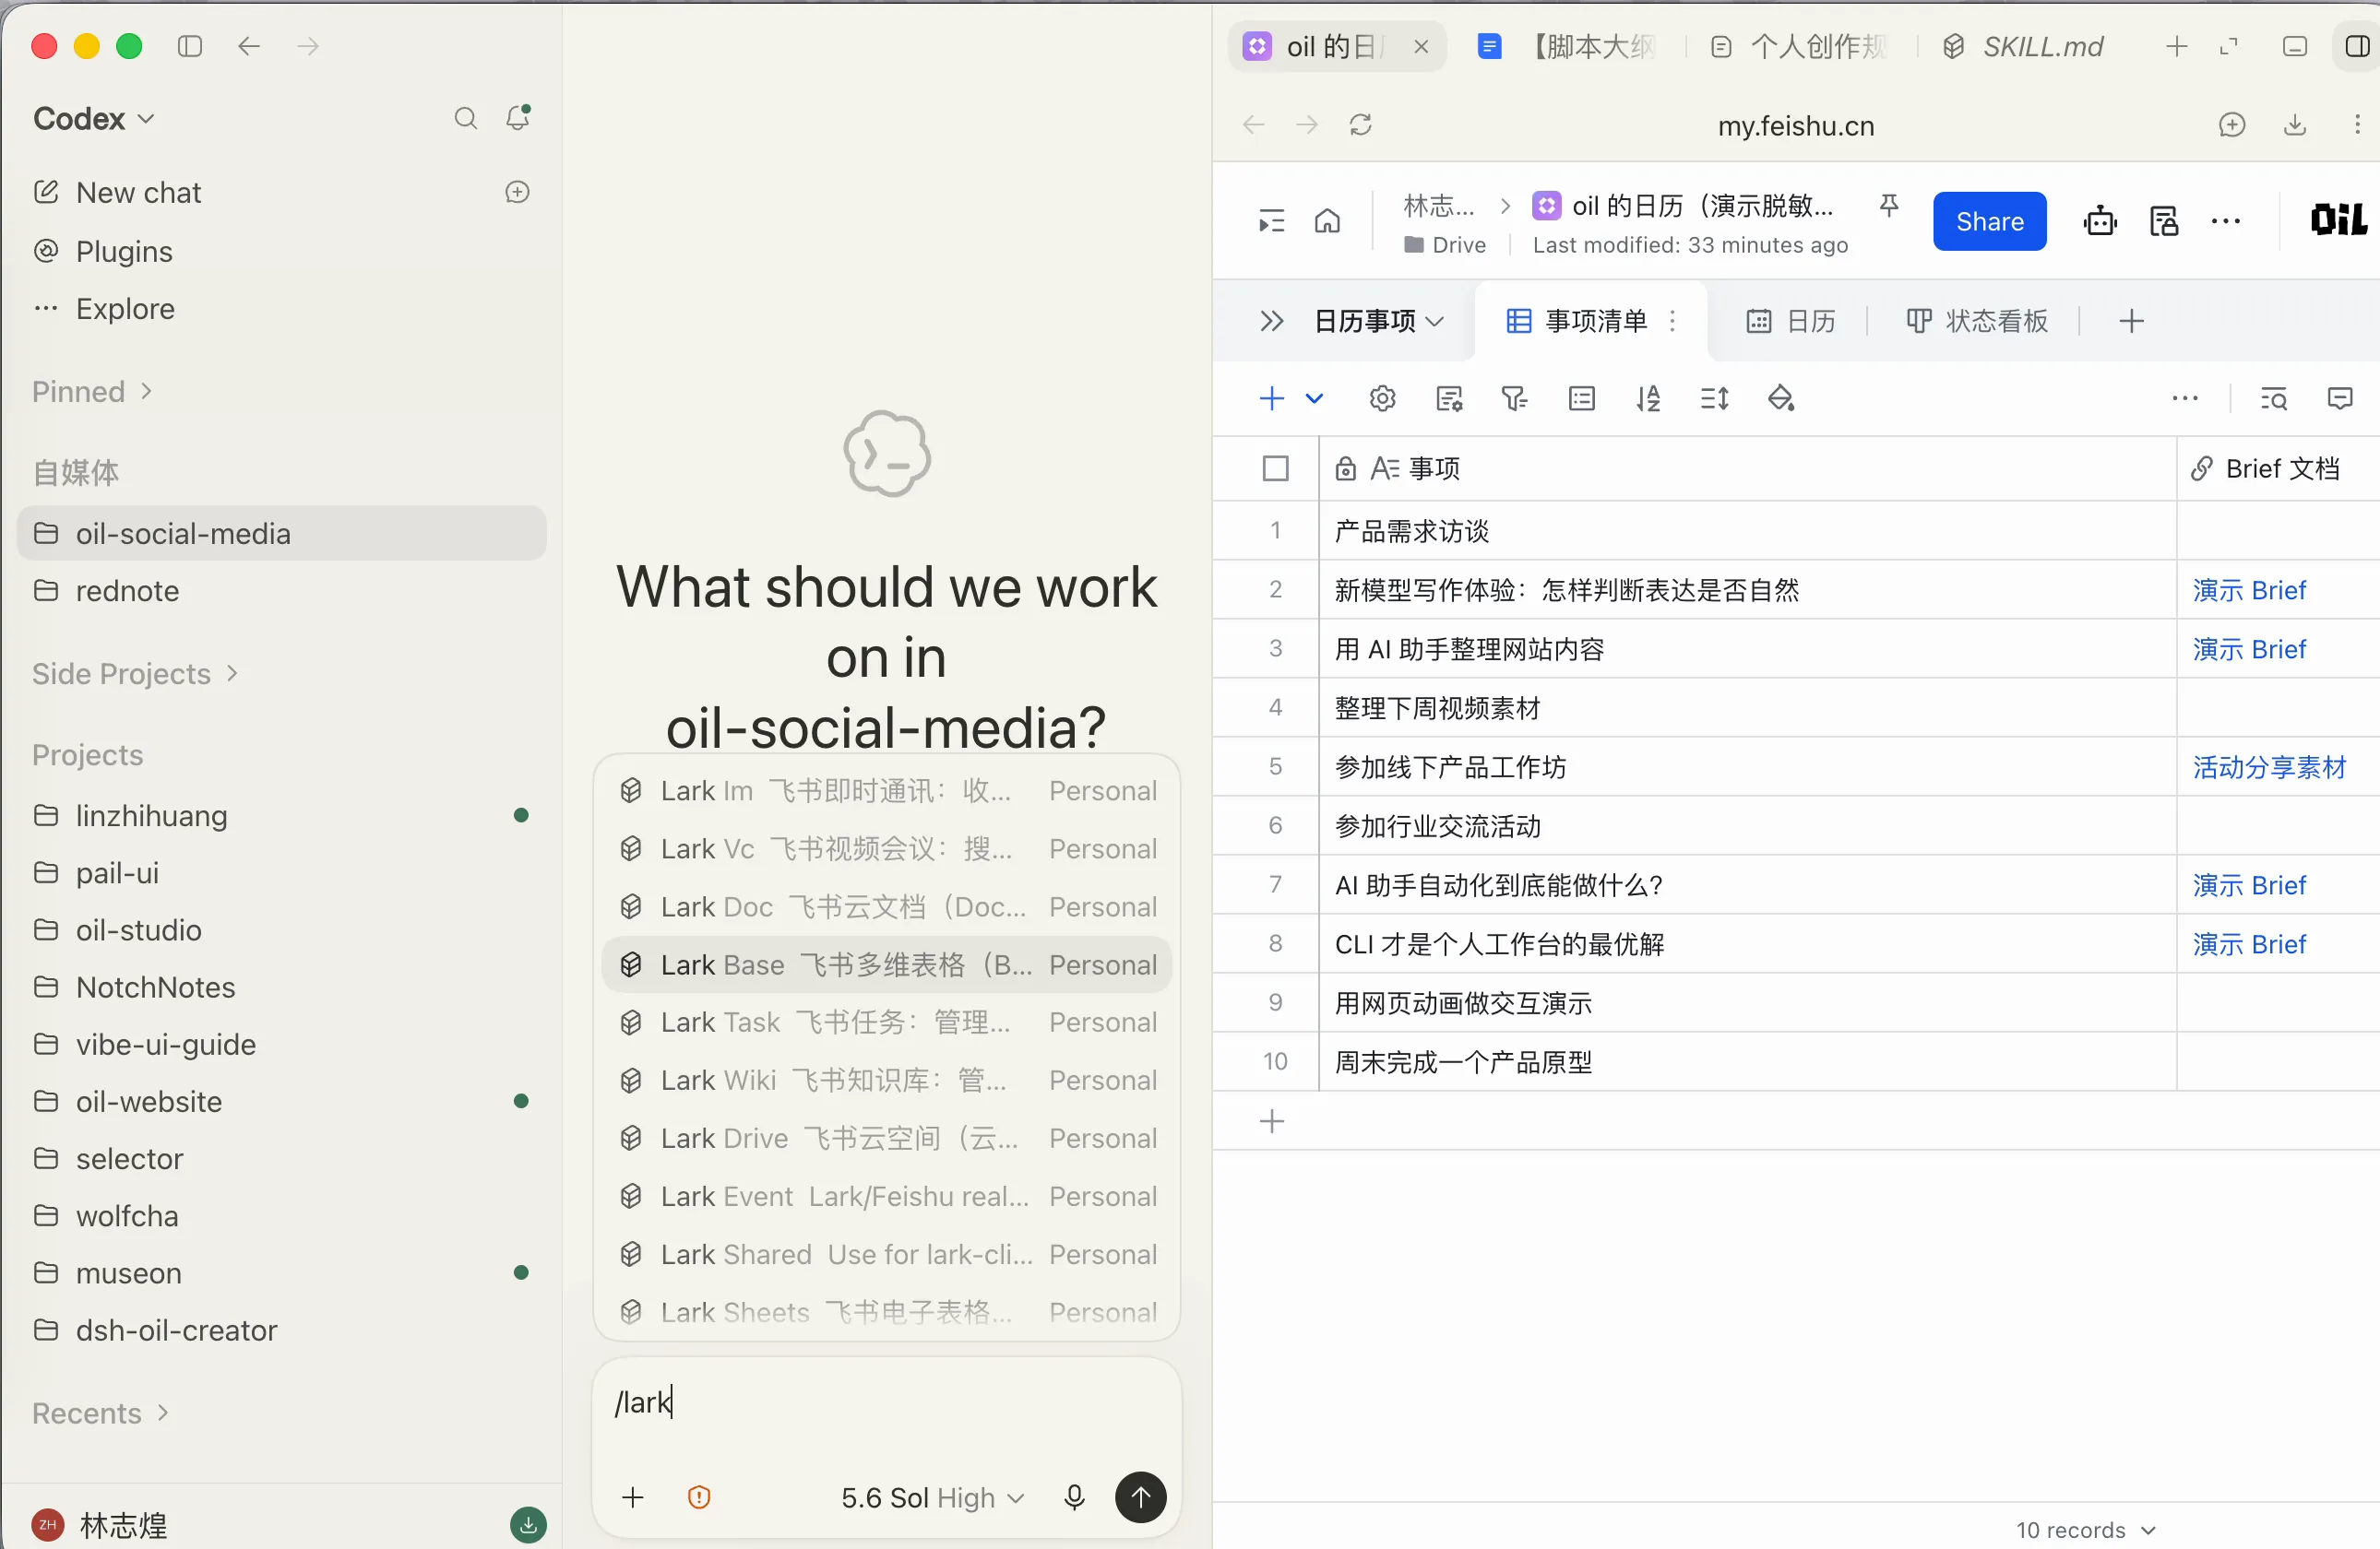Open search in the Codex sidebar
Image resolution: width=2380 pixels, height=1549 pixels.
(465, 119)
